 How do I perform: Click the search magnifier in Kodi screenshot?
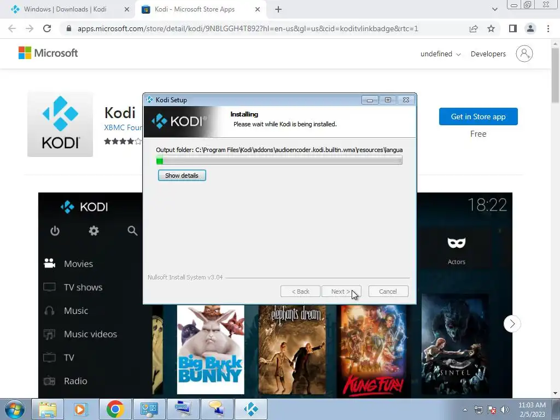(x=132, y=231)
